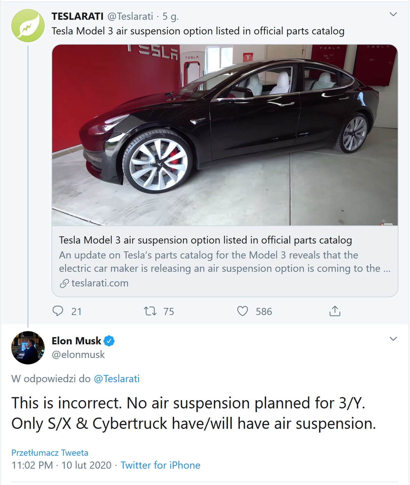Image resolution: width=410 pixels, height=485 pixels.
Task: Click the reply speech bubble icon
Action: pos(58,311)
